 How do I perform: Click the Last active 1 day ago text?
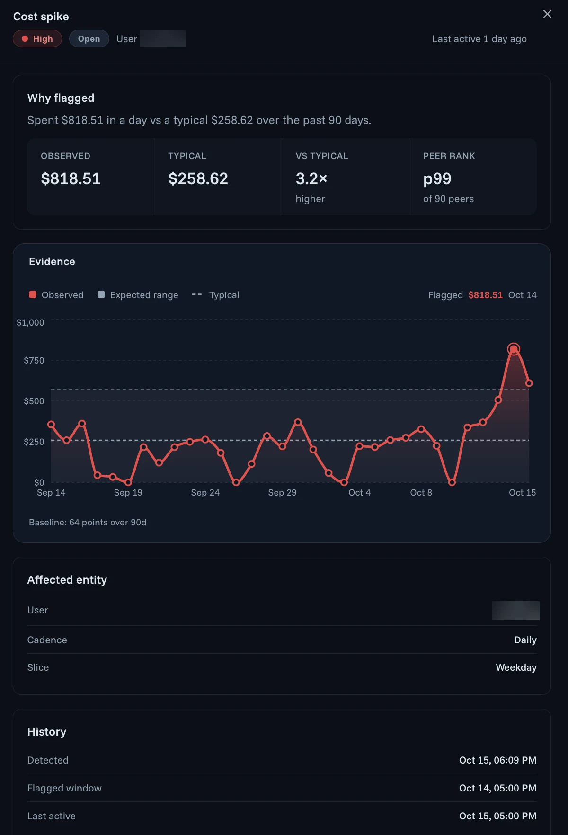click(479, 39)
